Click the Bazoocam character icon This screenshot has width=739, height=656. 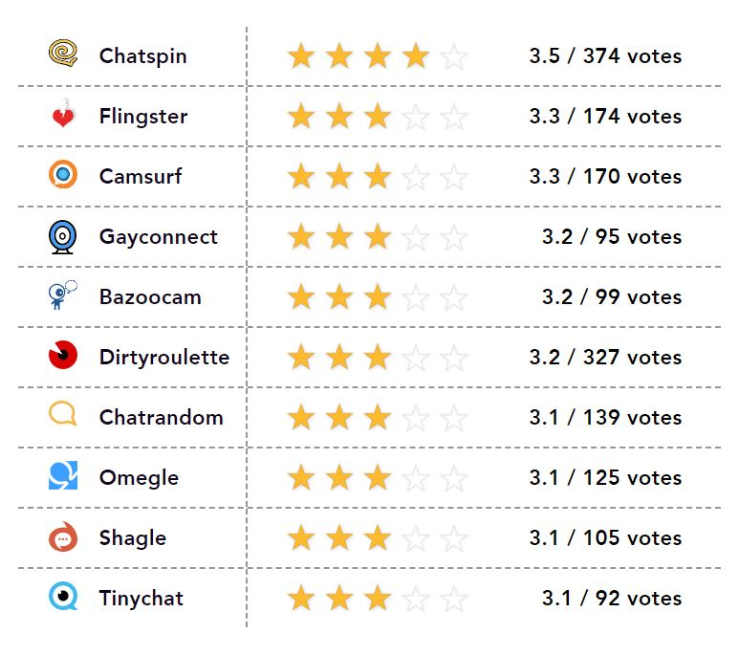coord(62,296)
